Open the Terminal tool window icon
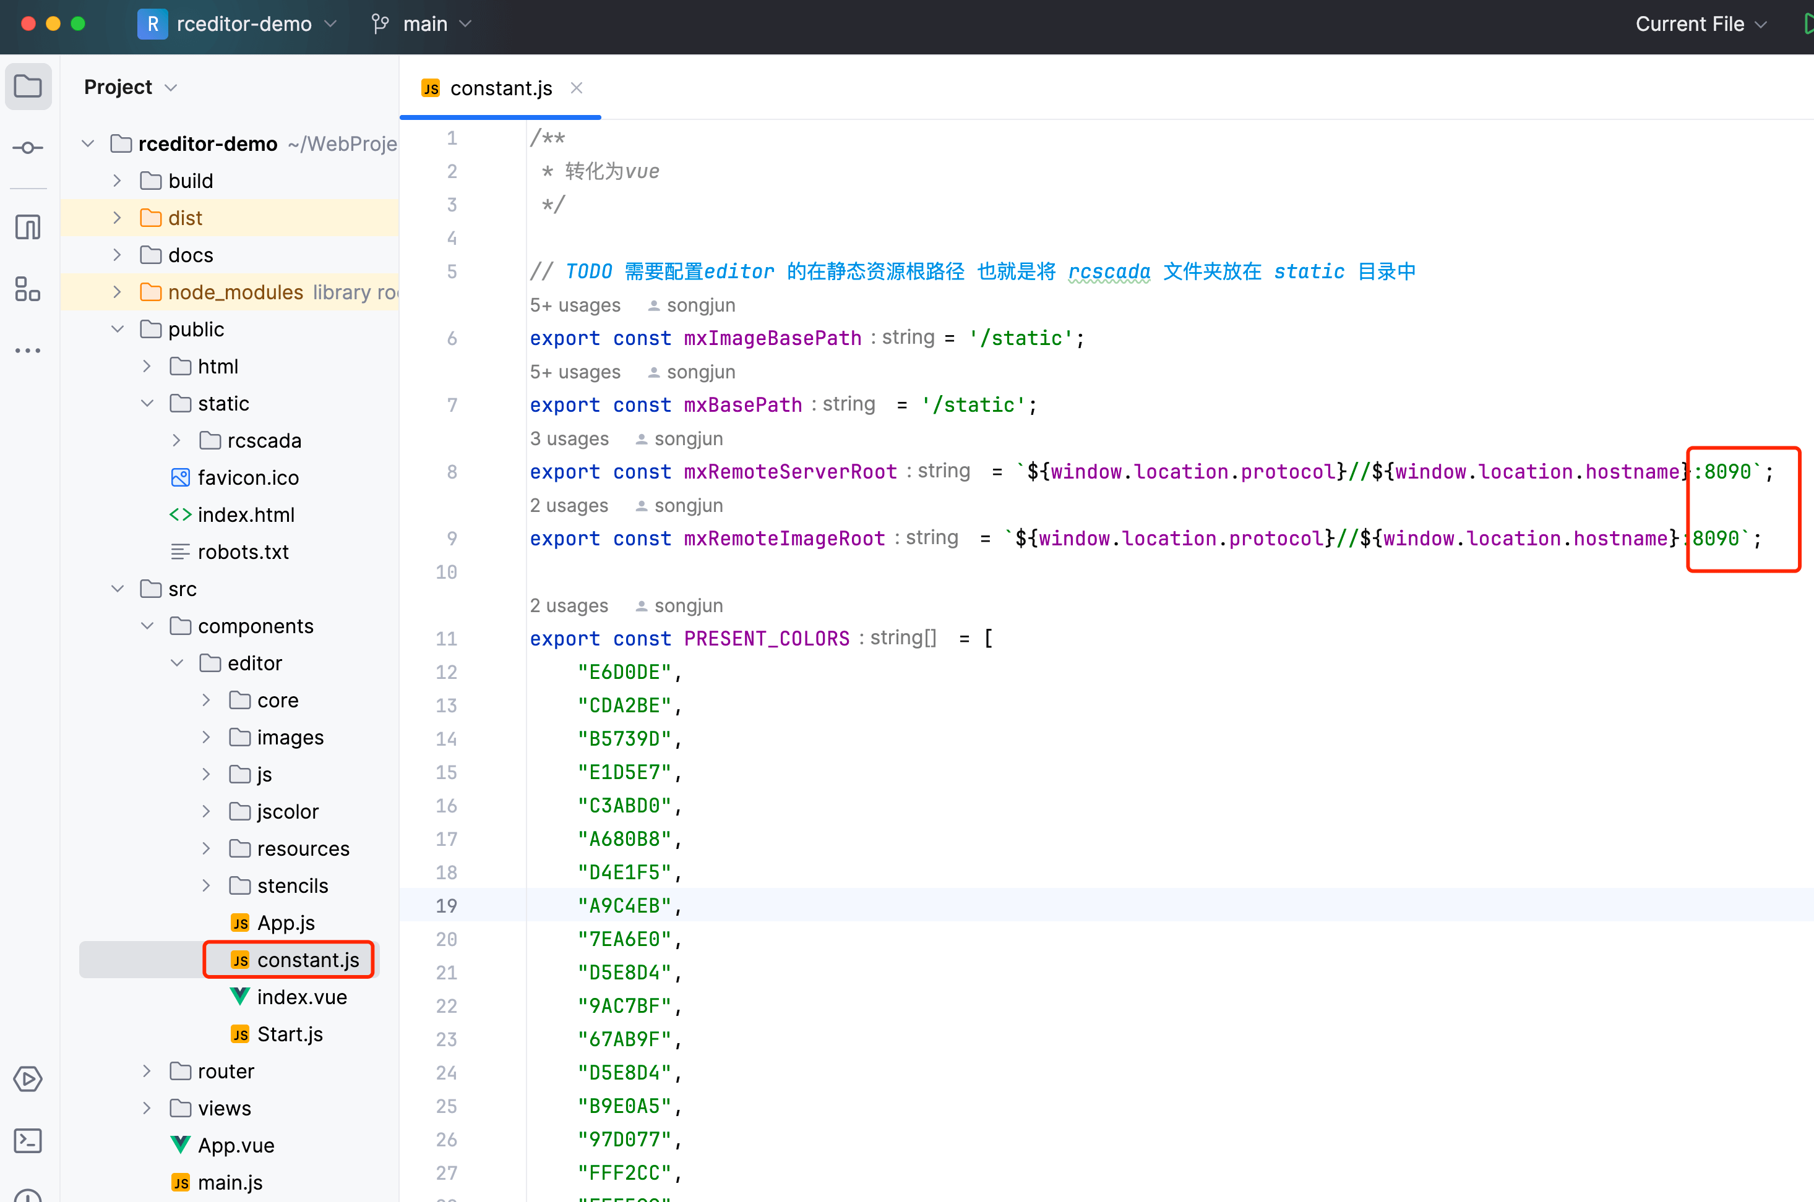This screenshot has height=1202, width=1814. [28, 1141]
